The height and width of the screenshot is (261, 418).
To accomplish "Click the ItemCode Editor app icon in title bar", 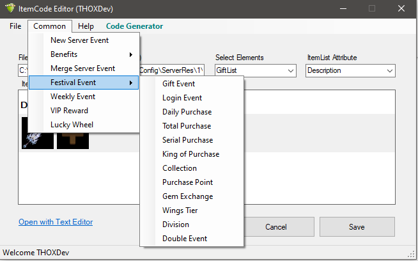I will (x=8, y=8).
